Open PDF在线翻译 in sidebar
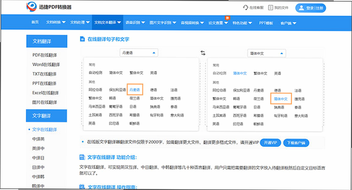Viewport: 352px width, 190px height. point(45,55)
